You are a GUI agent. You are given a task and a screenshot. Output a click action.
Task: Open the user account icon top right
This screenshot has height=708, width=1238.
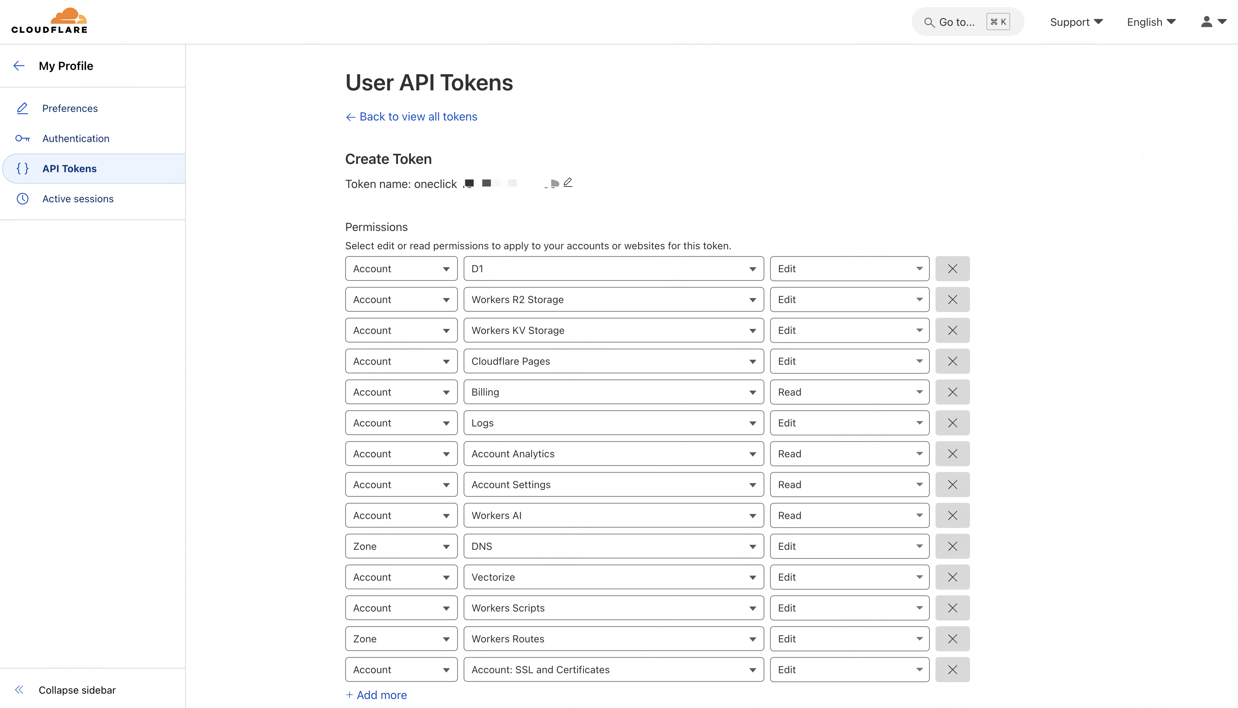click(1206, 22)
